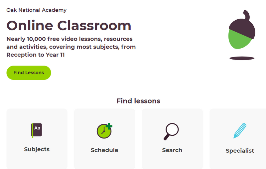Choose the Specialist card label
266x169 pixels.
pyautogui.click(x=240, y=151)
